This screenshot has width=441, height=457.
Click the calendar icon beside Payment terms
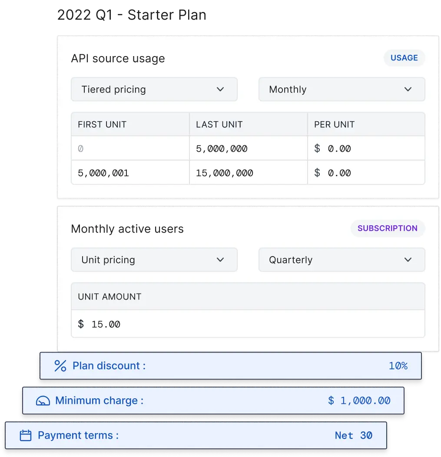tap(26, 436)
